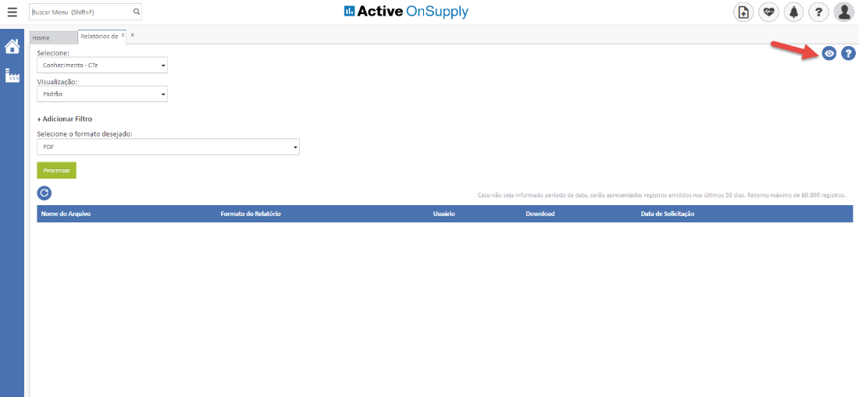Viewport: 859px width, 397px height.
Task: Click the Nome do Arquivo column header
Action: coord(66,214)
